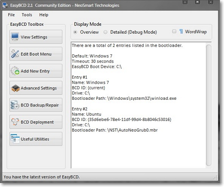
Task: Click 'Timeout: 30 seconds' line
Action: 93,61
